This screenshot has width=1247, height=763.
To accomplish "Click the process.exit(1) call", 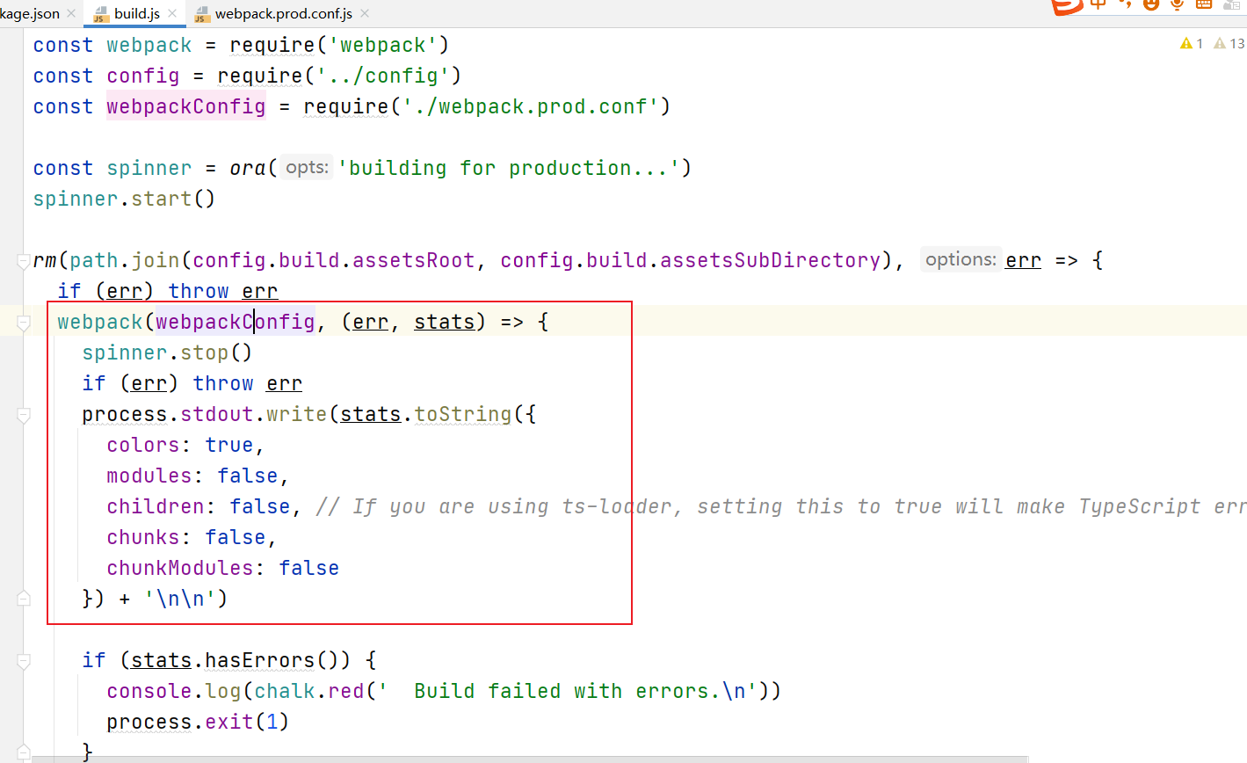I will (198, 722).
